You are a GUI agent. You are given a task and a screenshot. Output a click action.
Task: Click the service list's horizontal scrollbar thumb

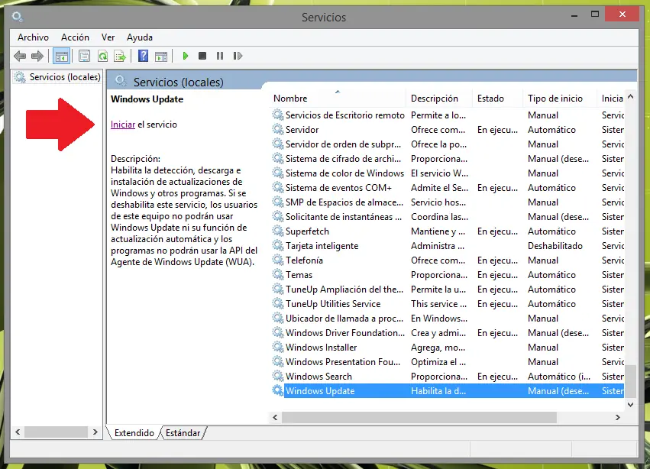(419, 418)
